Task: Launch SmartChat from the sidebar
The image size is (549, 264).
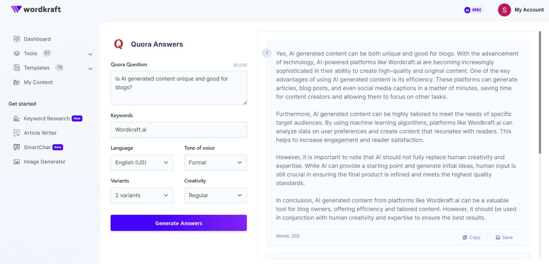Action: 37,147
